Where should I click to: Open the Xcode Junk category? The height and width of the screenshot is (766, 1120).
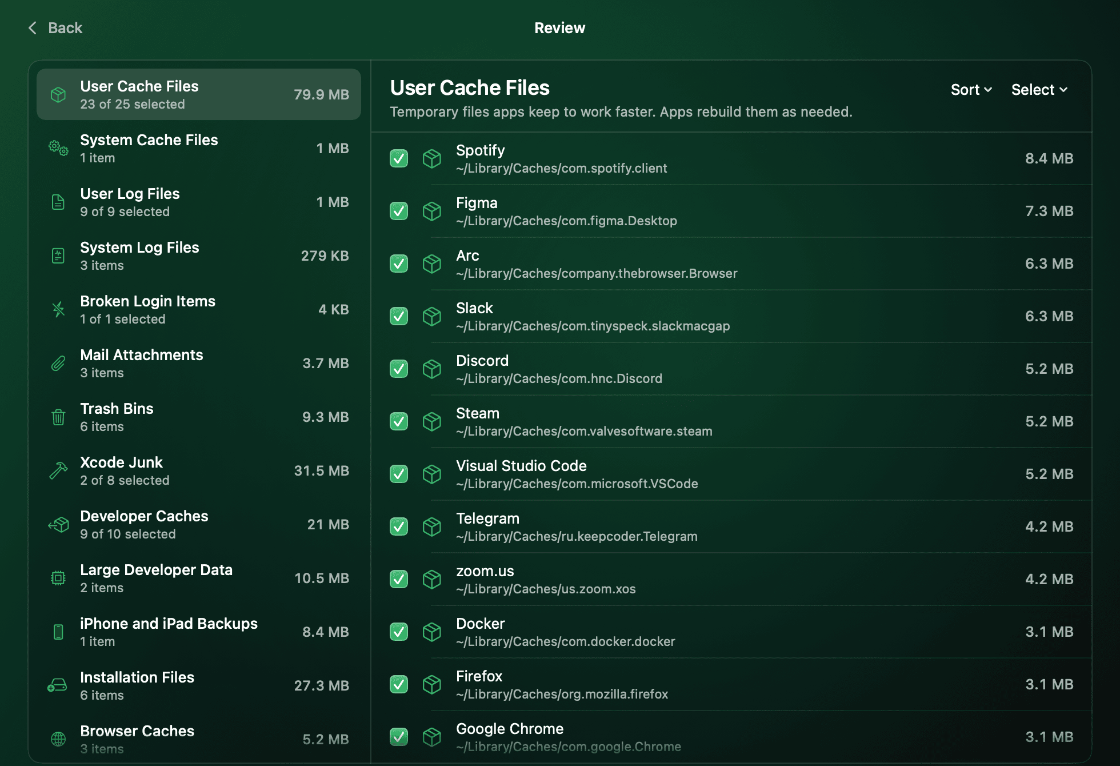click(199, 471)
